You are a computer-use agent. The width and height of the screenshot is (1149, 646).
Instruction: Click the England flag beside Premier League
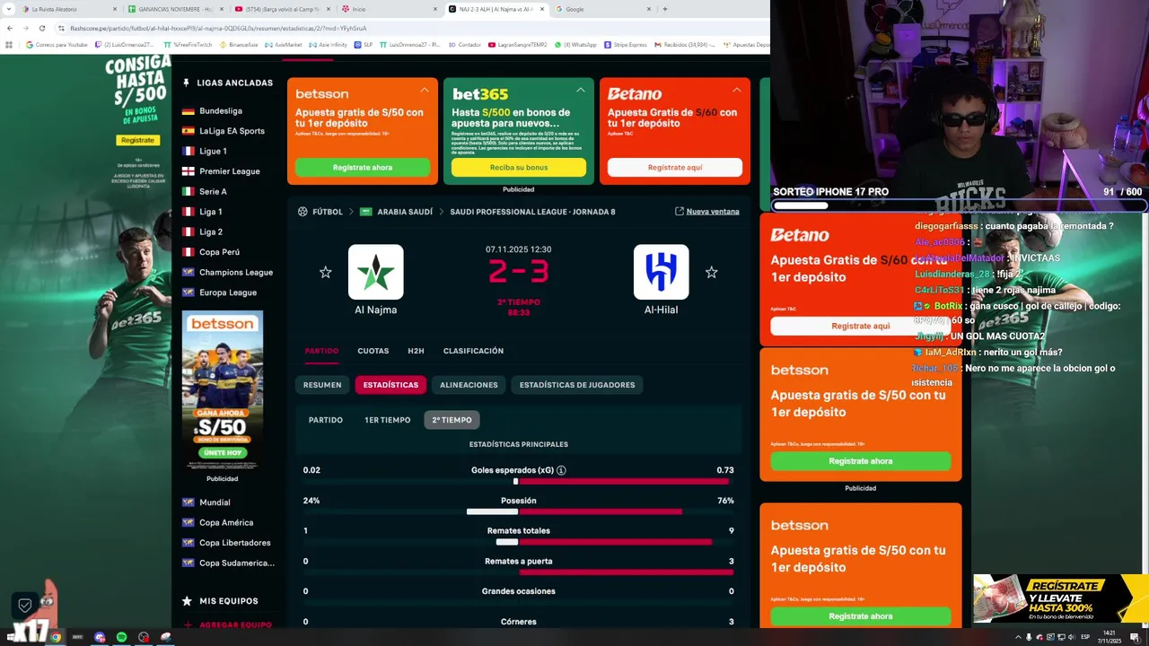click(x=189, y=171)
